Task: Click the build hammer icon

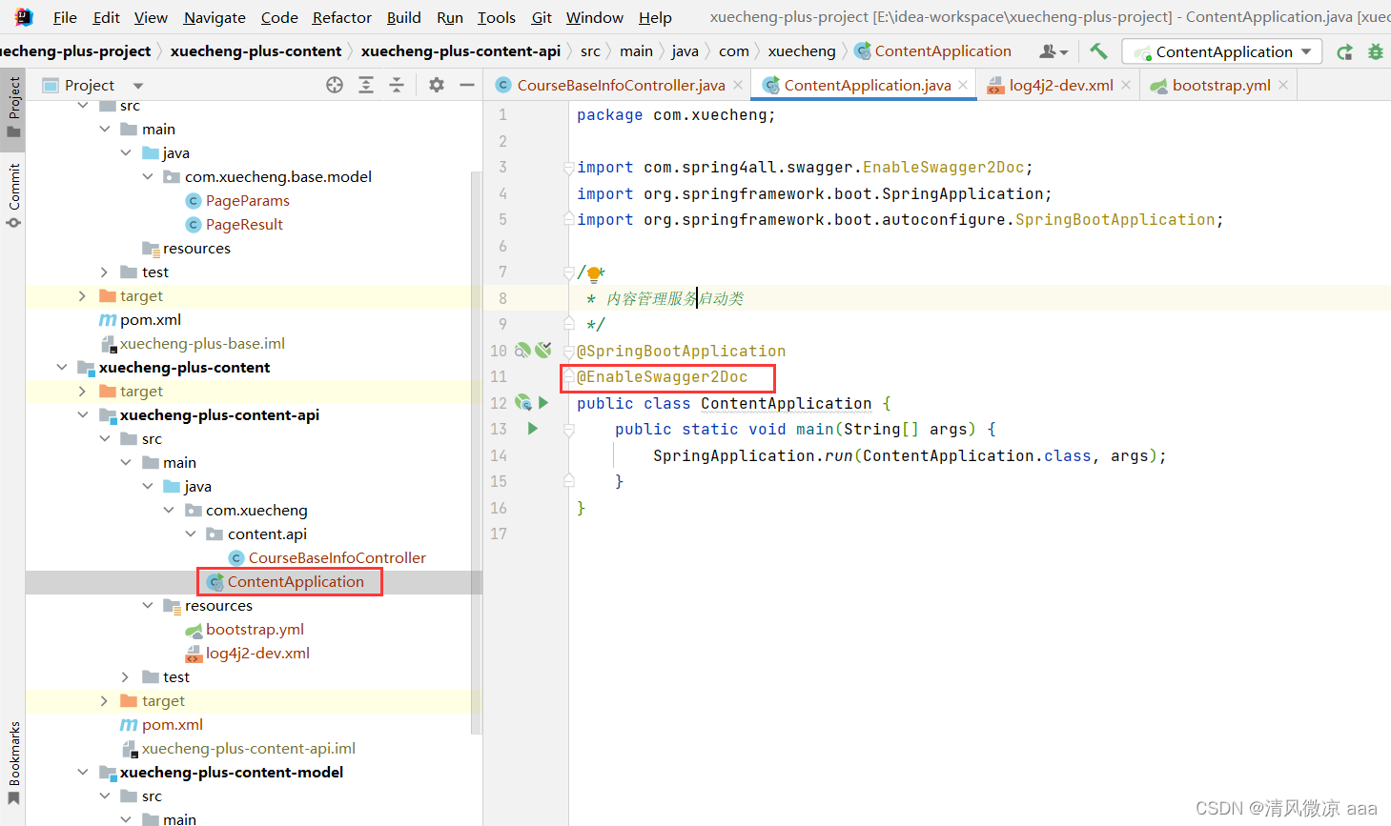Action: [x=1099, y=51]
